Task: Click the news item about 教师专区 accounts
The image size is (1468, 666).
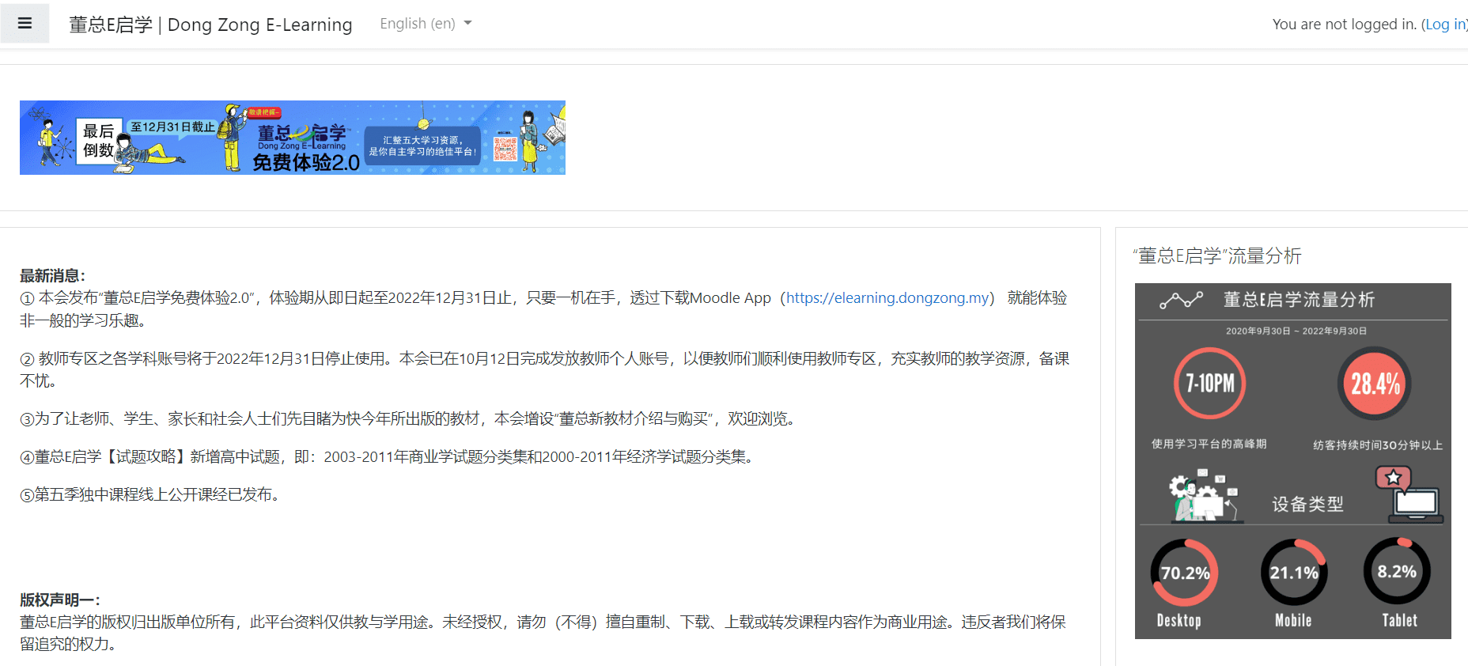Action: coord(544,370)
